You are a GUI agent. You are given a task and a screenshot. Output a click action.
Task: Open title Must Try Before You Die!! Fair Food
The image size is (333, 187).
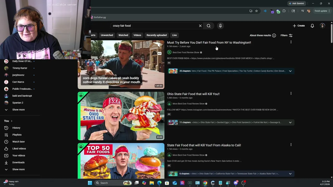pyautogui.click(x=209, y=43)
